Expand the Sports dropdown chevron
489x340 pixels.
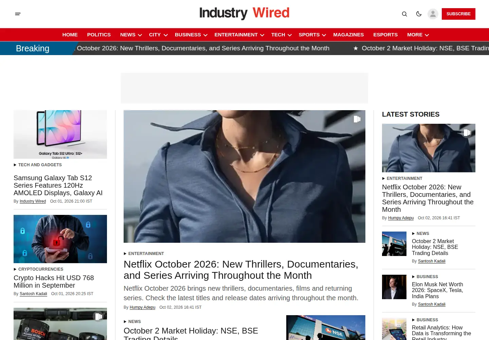point(324,35)
